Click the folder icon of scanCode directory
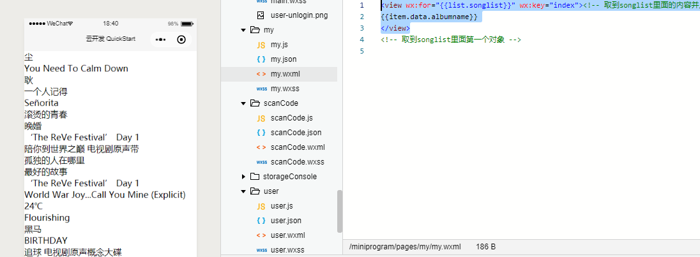Image resolution: width=700 pixels, height=257 pixels. (x=255, y=103)
